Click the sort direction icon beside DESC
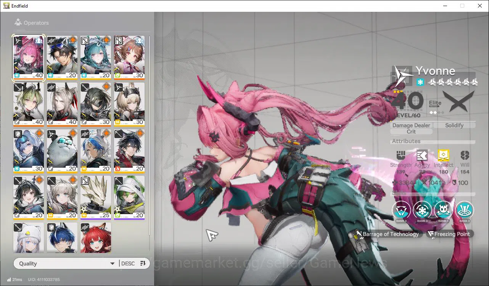489x286 pixels. tap(143, 264)
